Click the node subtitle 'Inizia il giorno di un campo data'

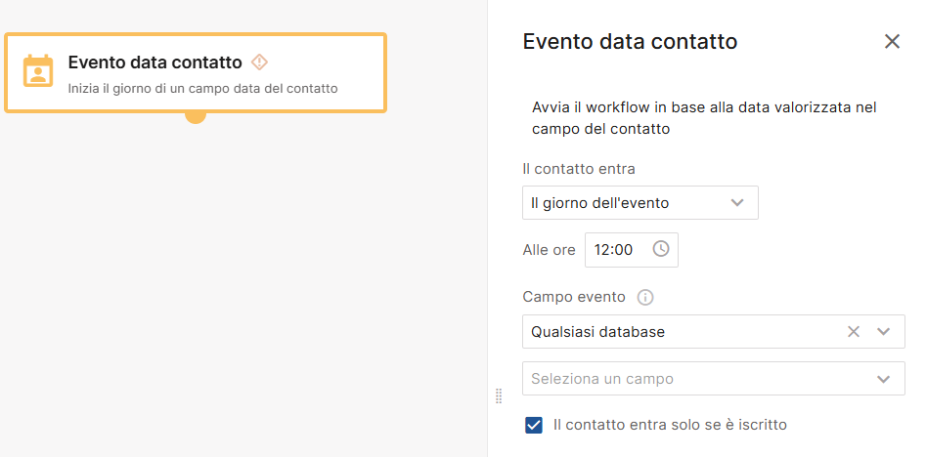tap(202, 89)
